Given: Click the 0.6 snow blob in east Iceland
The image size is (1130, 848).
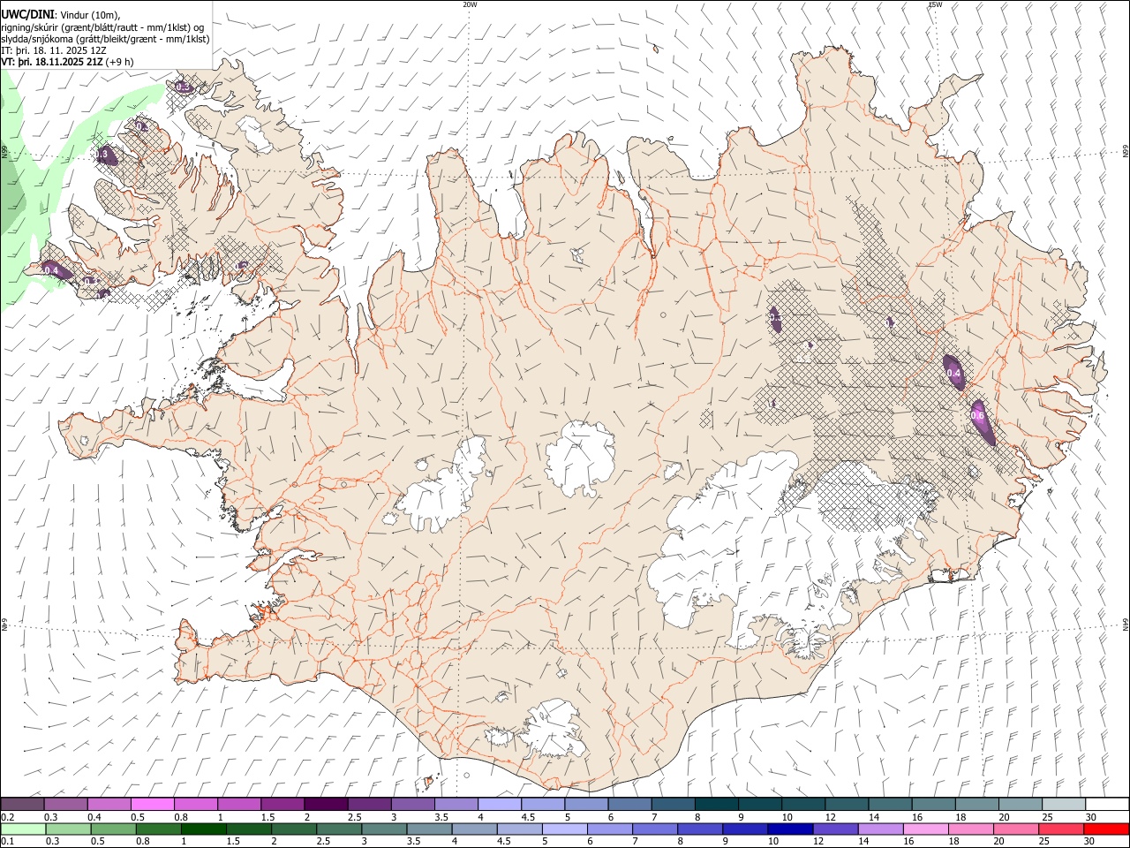Looking at the screenshot, I should point(982,422).
